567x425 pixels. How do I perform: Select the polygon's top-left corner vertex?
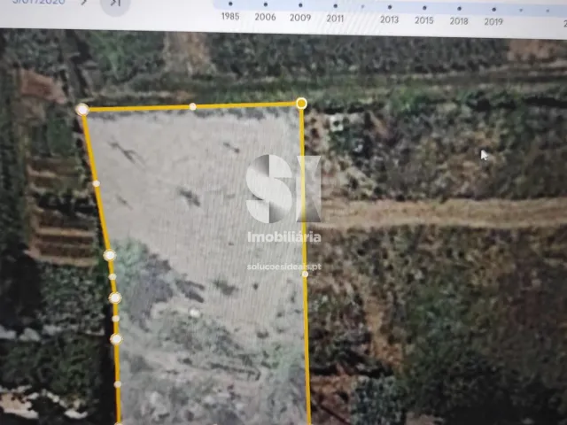click(x=82, y=109)
